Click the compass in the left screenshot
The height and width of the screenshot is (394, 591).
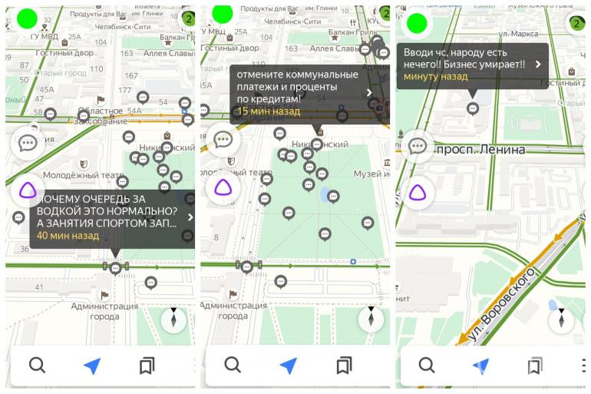(x=174, y=319)
